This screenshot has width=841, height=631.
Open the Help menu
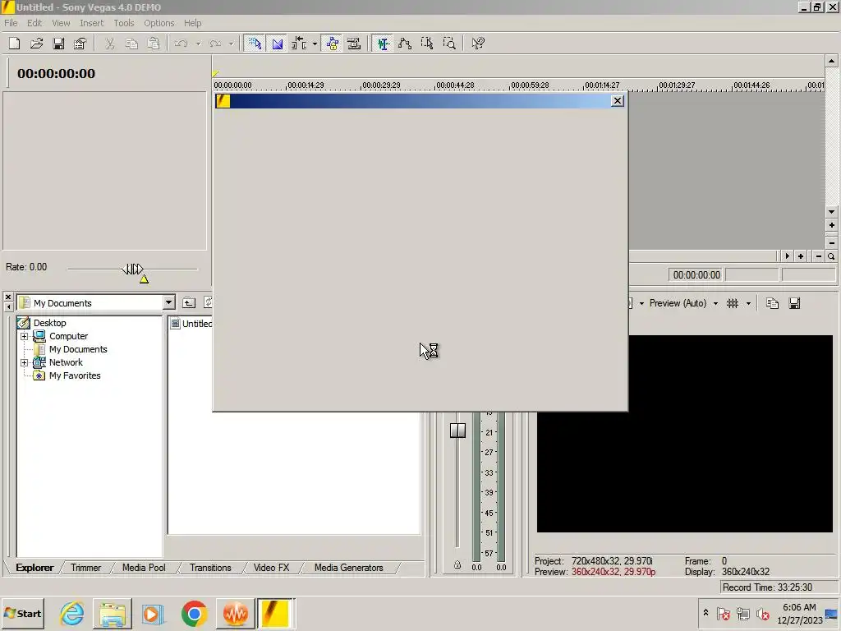(x=192, y=23)
